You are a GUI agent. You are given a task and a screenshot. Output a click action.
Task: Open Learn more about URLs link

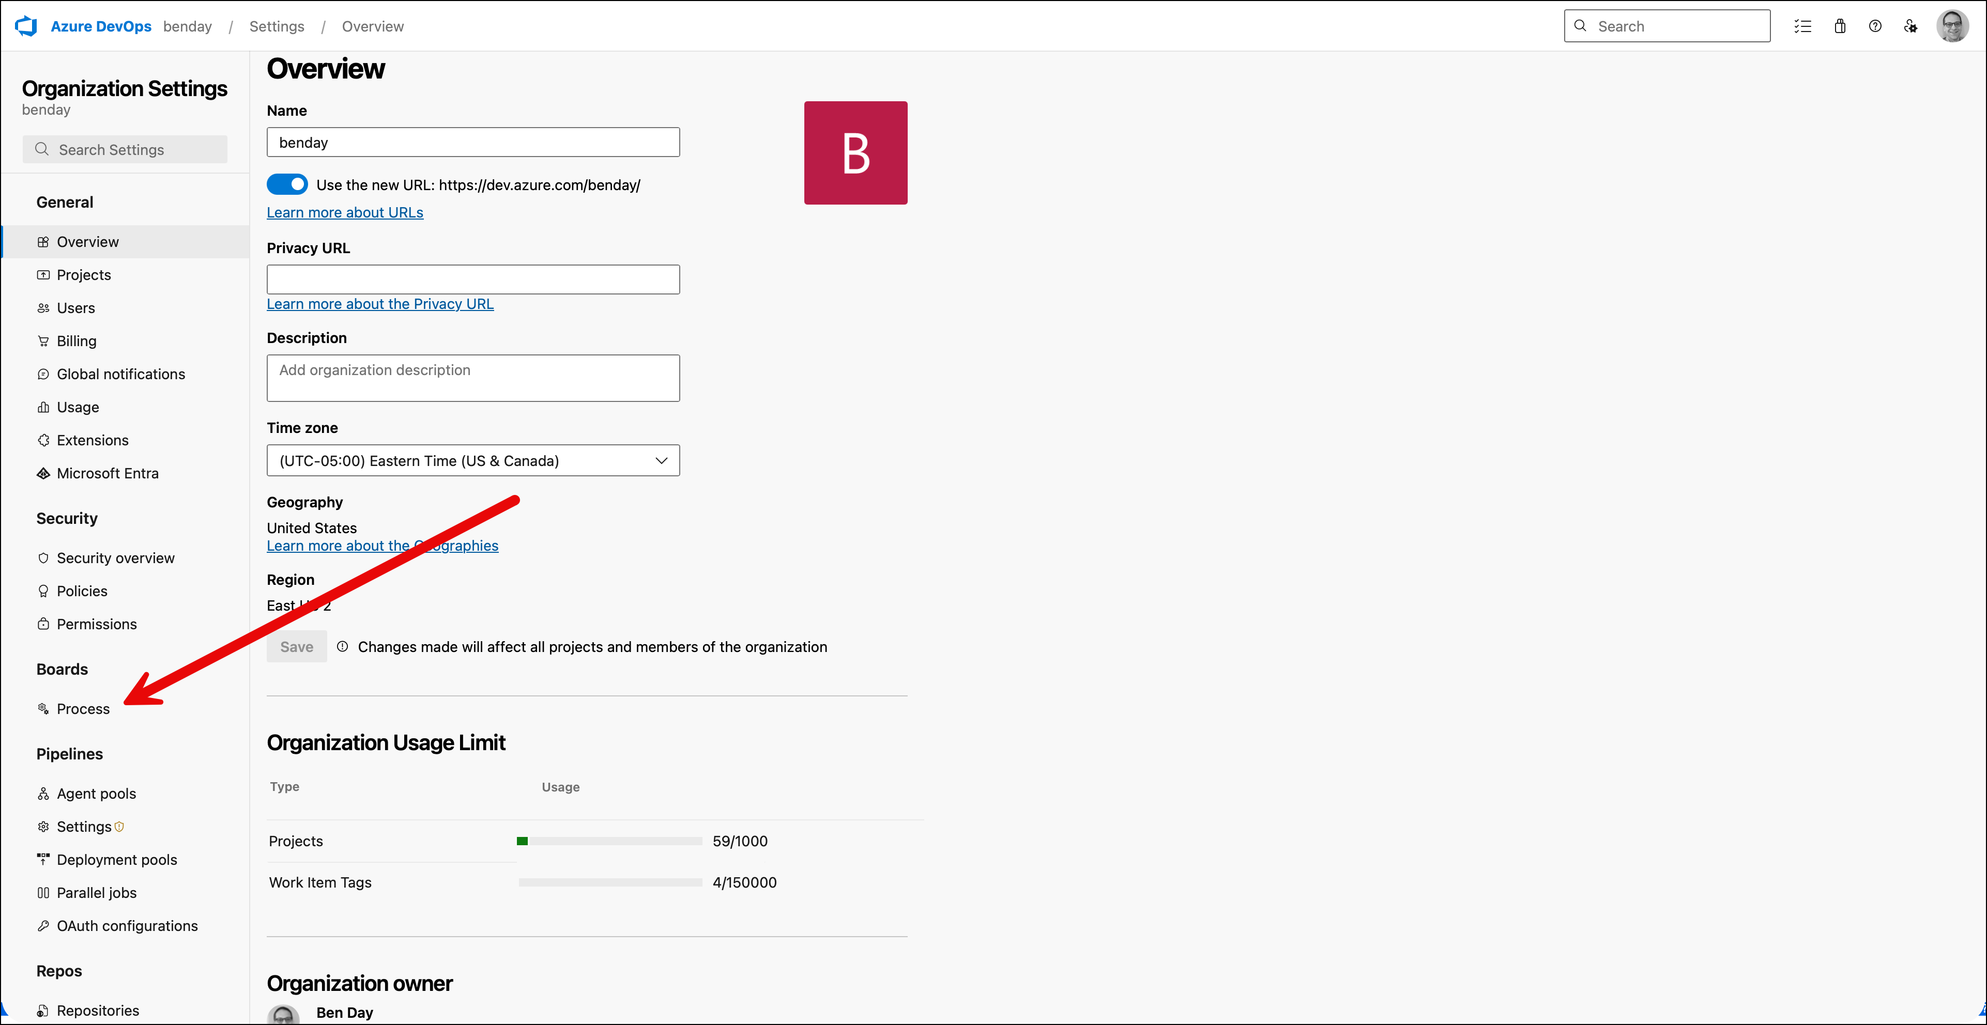[x=345, y=212]
